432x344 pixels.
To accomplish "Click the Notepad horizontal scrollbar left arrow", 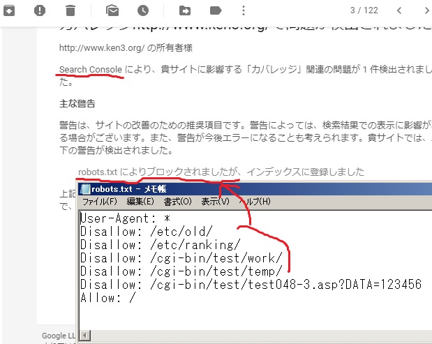I will [x=84, y=336].
